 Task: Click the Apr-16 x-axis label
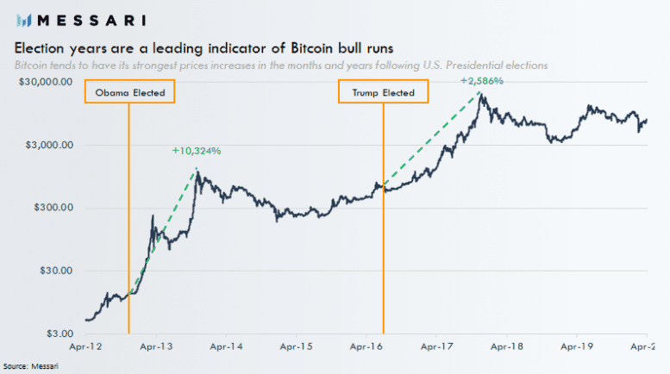pyautogui.click(x=366, y=346)
